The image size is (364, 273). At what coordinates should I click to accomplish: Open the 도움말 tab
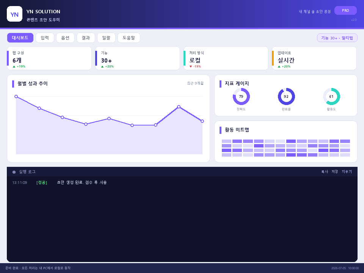click(129, 38)
